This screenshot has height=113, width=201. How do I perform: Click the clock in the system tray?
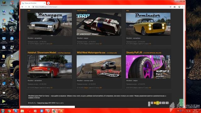[x=195, y=111]
